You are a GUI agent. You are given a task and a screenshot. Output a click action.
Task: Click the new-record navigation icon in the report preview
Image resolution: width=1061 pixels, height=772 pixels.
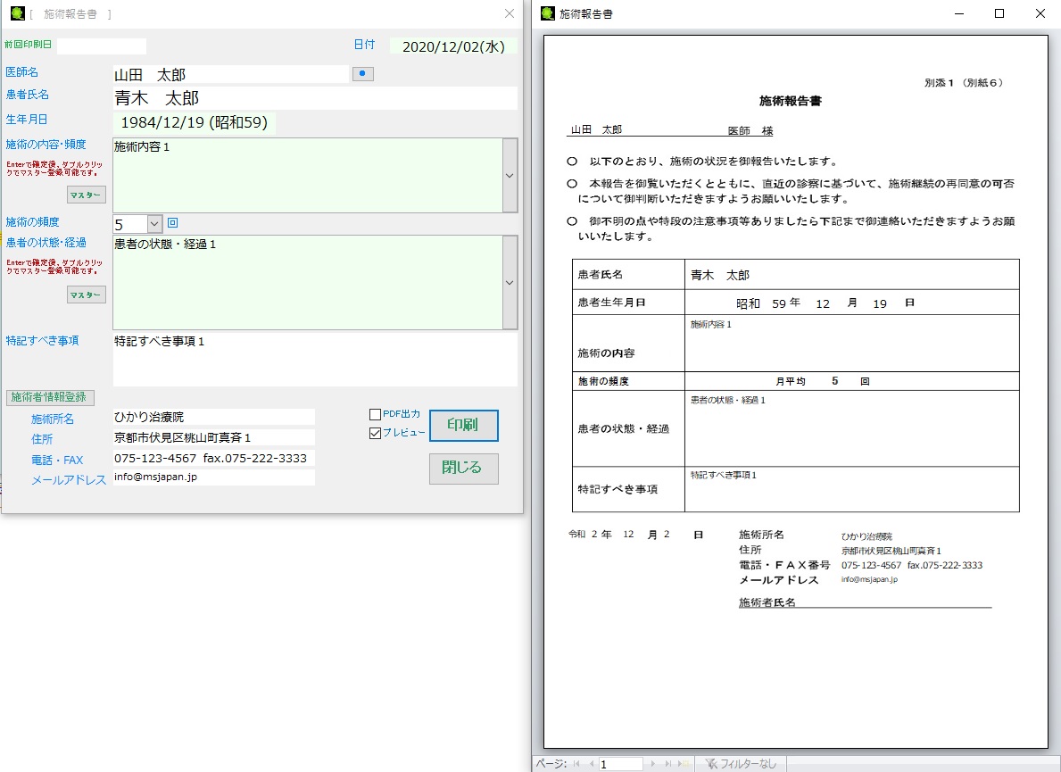683,764
